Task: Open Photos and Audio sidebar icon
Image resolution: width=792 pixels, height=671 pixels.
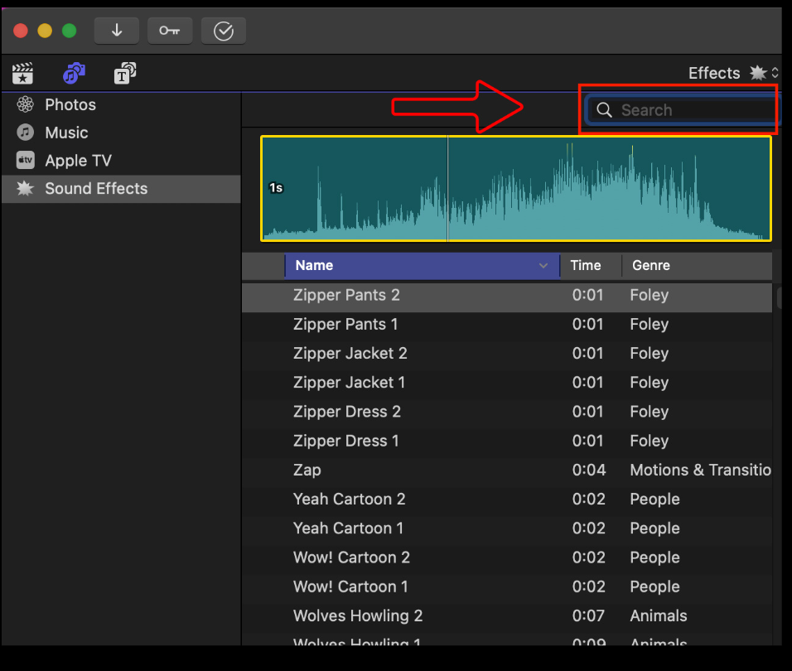Action: 75,74
